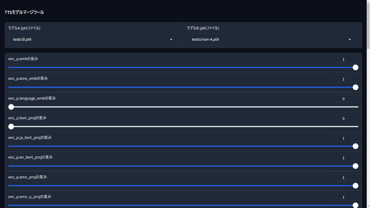This screenshot has width=370, height=208.
Task: Focus the enc_p.emo_projの重み value field
Action: (x=346, y=178)
